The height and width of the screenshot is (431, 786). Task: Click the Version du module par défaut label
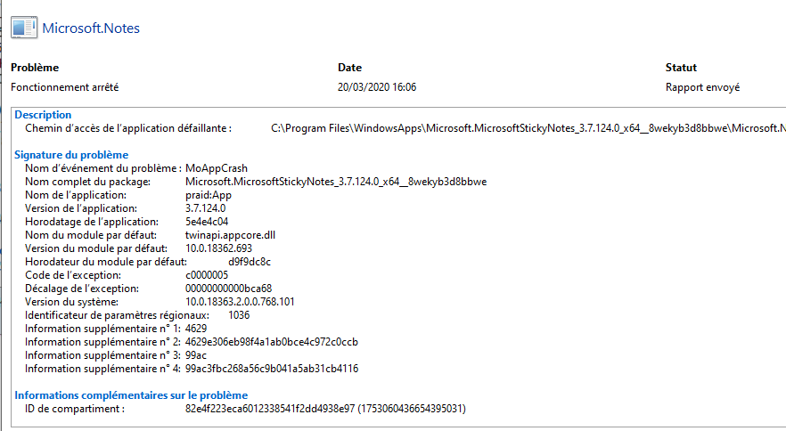pyautogui.click(x=96, y=248)
